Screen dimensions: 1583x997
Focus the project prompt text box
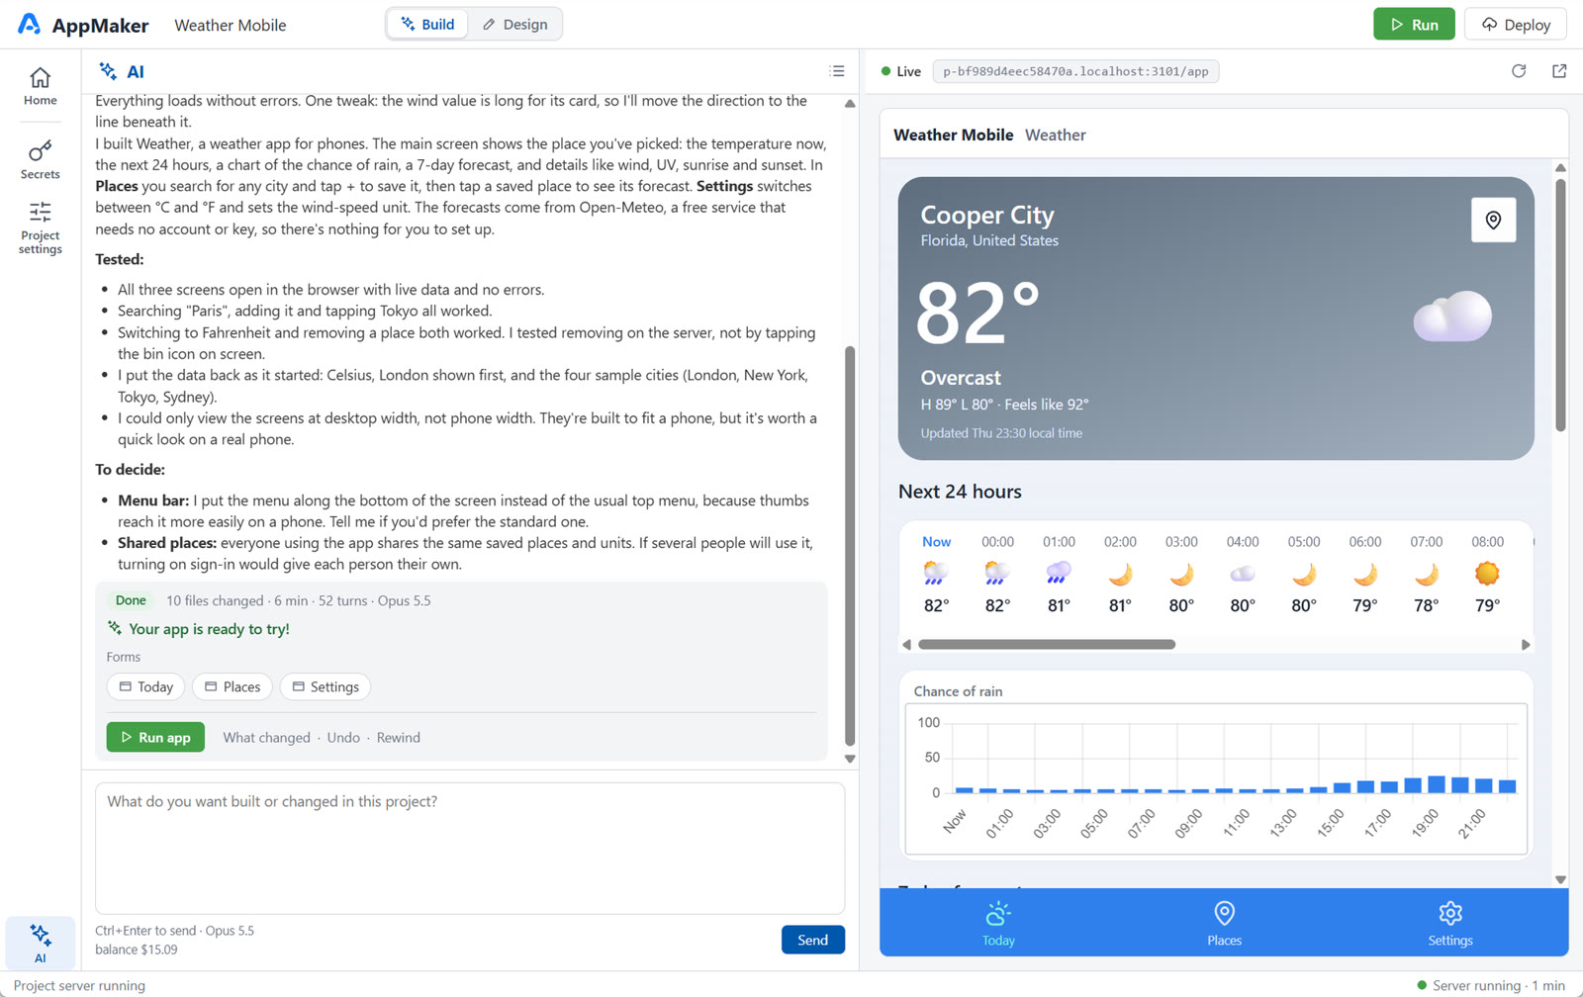(470, 849)
